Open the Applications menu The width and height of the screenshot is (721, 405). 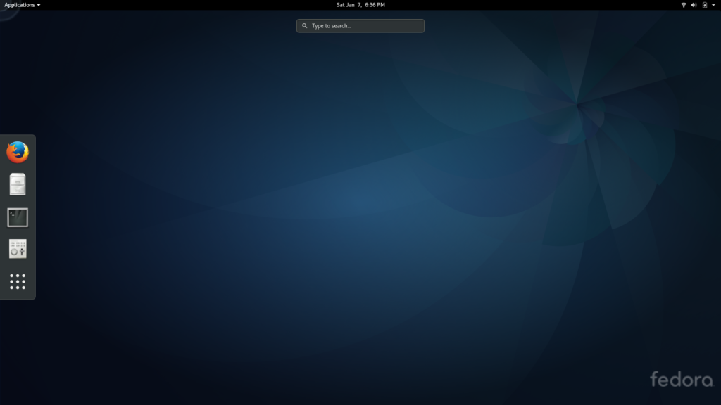pos(22,5)
